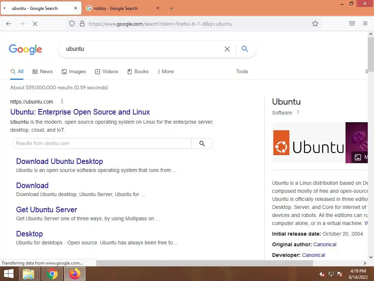This screenshot has height=281, width=374.
Task: Go back using the browser back arrow
Action: click(x=9, y=24)
